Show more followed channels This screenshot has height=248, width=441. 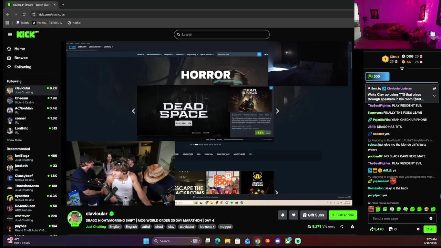(x=14, y=140)
